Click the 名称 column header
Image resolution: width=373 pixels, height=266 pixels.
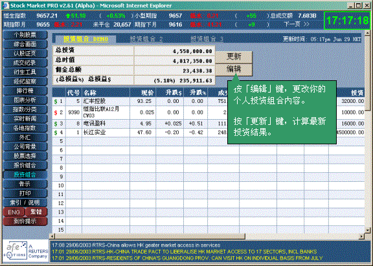point(90,93)
